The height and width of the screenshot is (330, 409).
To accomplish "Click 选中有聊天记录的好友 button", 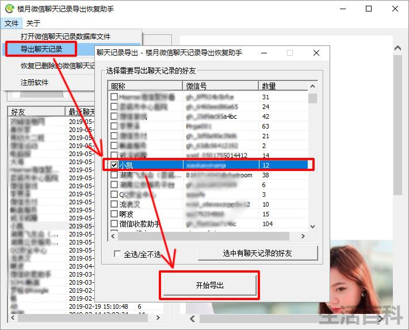I will [x=258, y=253].
